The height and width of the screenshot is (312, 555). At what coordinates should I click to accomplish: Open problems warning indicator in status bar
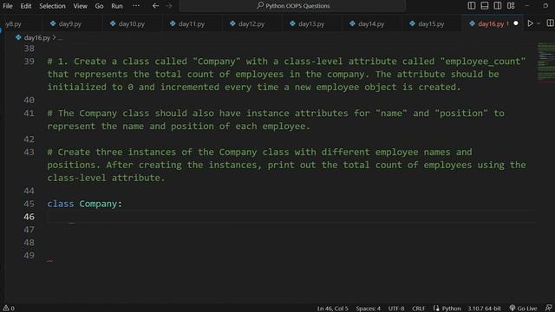pyautogui.click(x=9, y=309)
